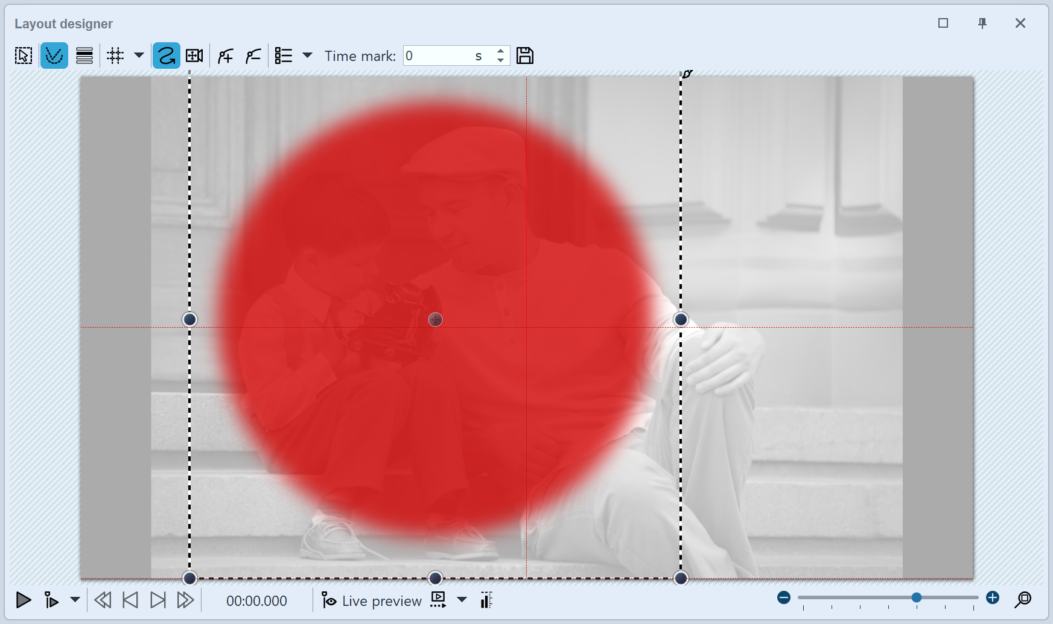This screenshot has width=1053, height=624.
Task: Expand the playback options dropdown
Action: click(x=75, y=600)
